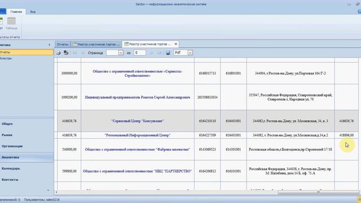Click address cell Волгодонск, пр.Строителей 17/18
Screen dimensions: 361x203
tap(290, 149)
